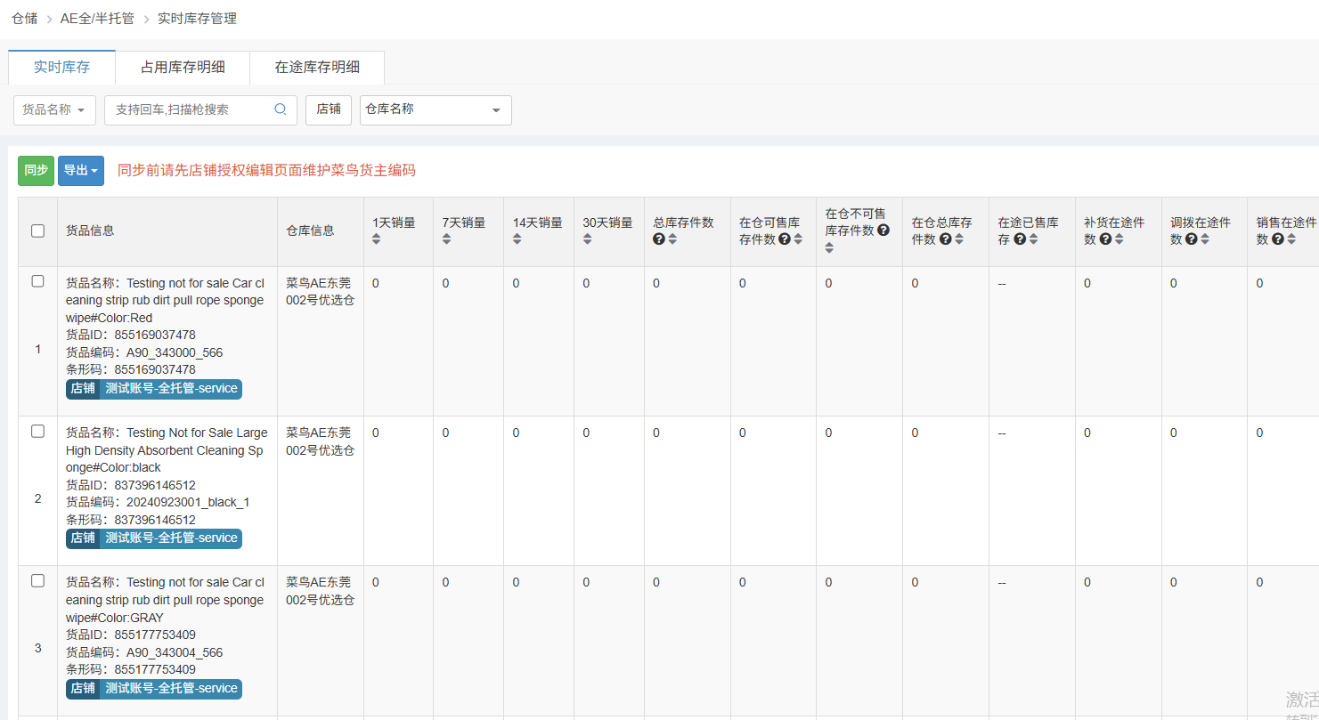Tick the row 3 Color:GRAY checkbox
Image resolution: width=1319 pixels, height=720 pixels.
click(37, 580)
